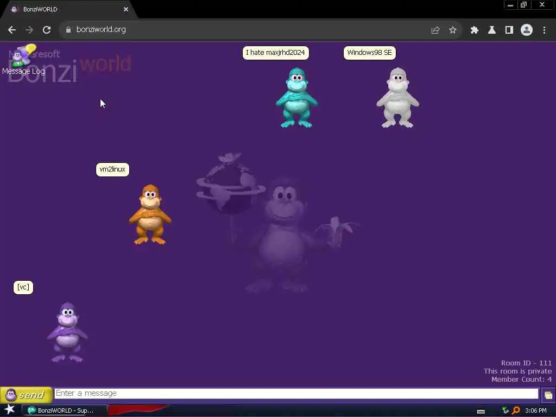Viewport: 556px width, 417px height.
Task: Share this page icon in address bar
Action: coord(435,30)
